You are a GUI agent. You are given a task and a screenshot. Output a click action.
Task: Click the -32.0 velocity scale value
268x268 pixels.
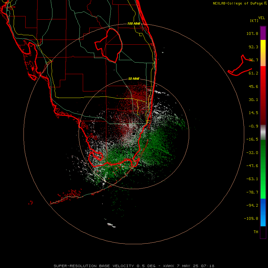pyautogui.click(x=252, y=153)
